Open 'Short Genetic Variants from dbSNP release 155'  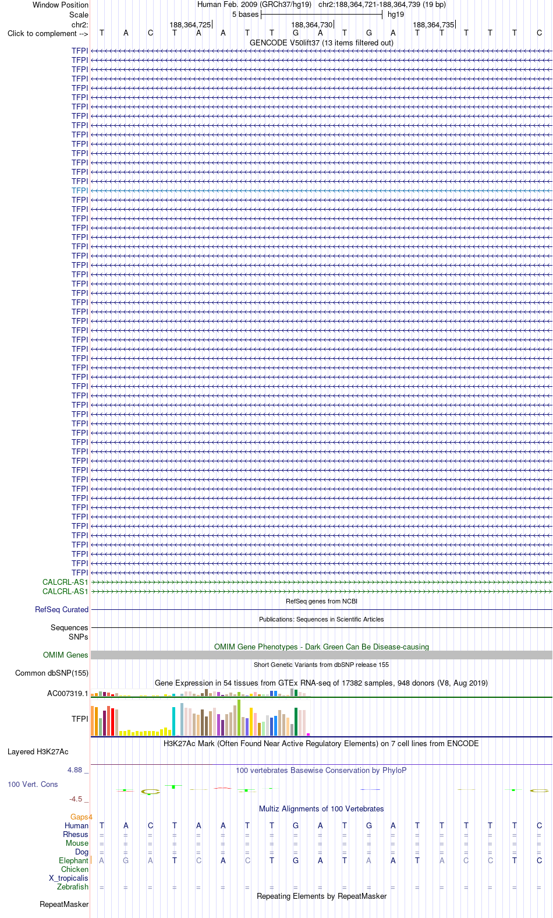pos(321,665)
